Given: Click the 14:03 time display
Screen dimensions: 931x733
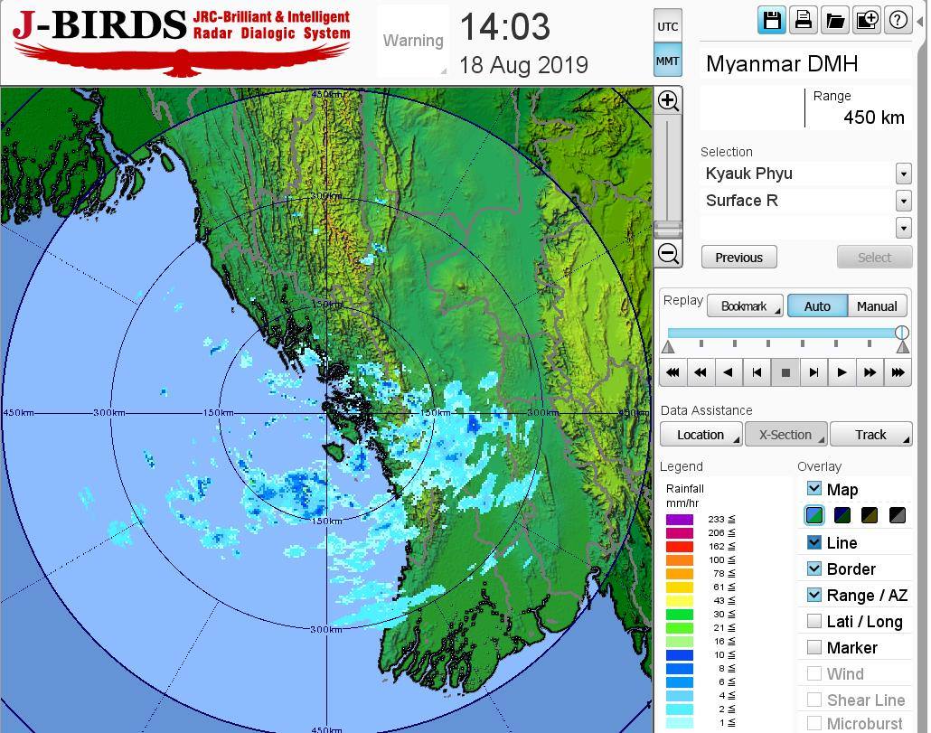Looking at the screenshot, I should tap(505, 27).
